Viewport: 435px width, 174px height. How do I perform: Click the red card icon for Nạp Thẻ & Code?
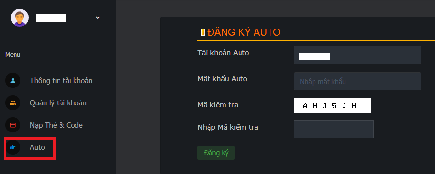coord(13,125)
